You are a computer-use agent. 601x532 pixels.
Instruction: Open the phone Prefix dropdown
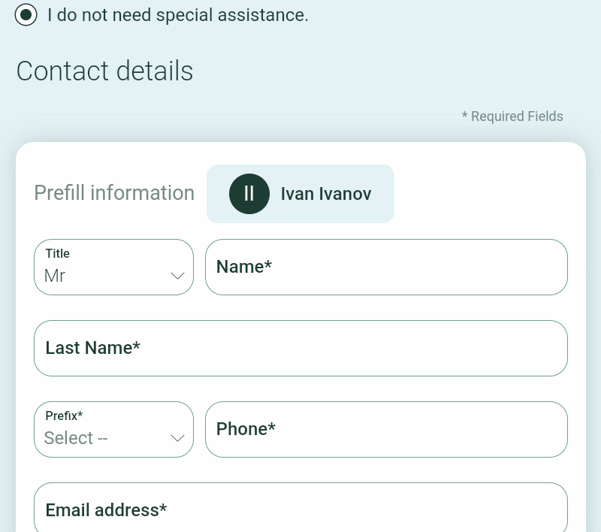[114, 429]
